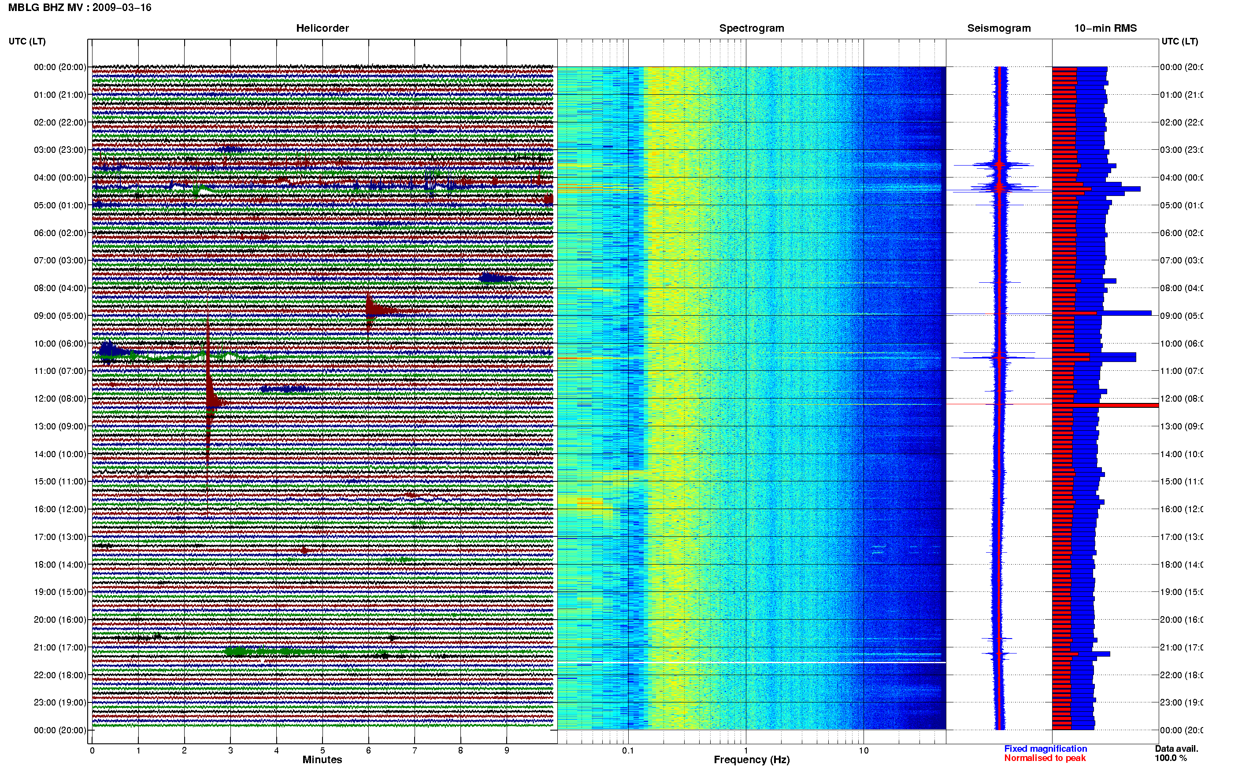Screen dimensions: 1253x783
Task: Click the long blue RMS bar near 09:00
Action: pyautogui.click(x=1102, y=313)
